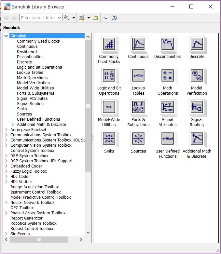Maximize the Simulink Library Browser window
221x254 pixels.
[191, 7]
